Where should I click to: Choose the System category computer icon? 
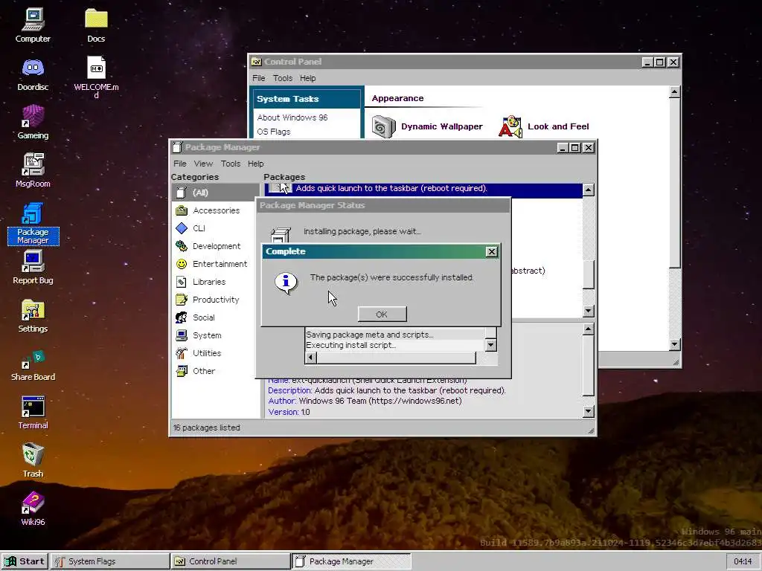[182, 335]
